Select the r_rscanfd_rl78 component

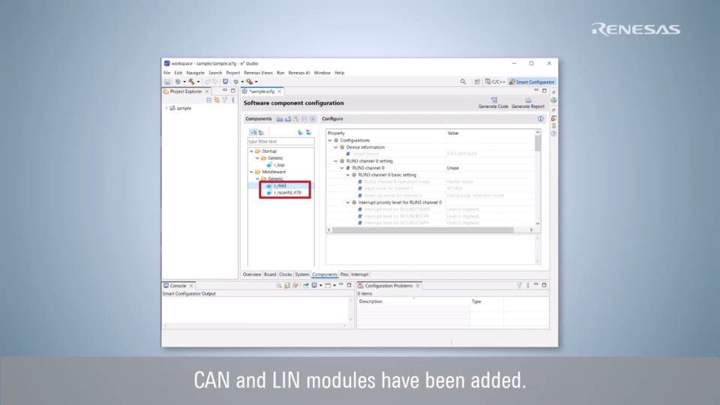pyautogui.click(x=287, y=193)
